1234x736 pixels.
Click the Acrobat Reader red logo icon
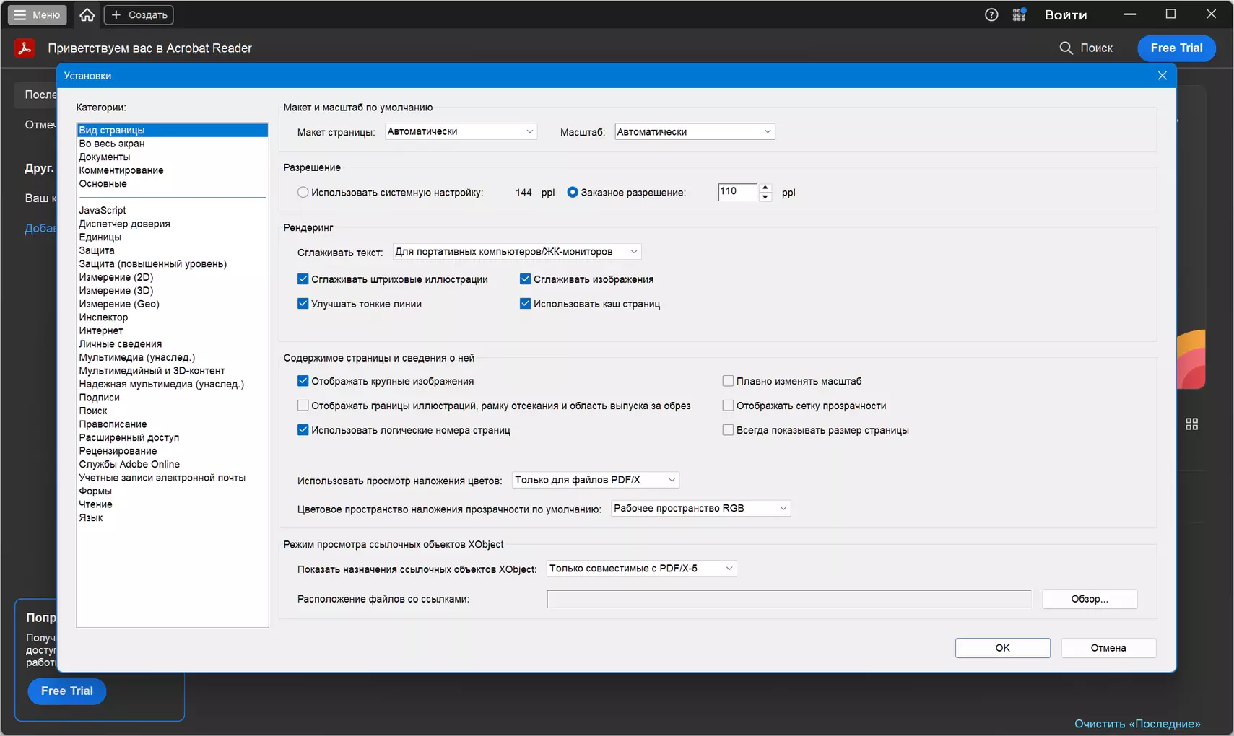(25, 48)
